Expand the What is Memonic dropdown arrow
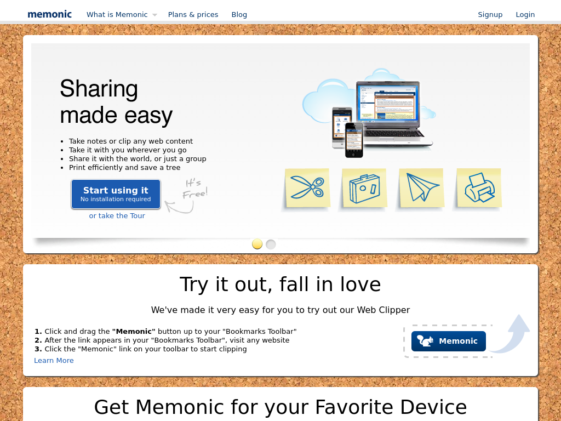The height and width of the screenshot is (421, 561). point(154,15)
